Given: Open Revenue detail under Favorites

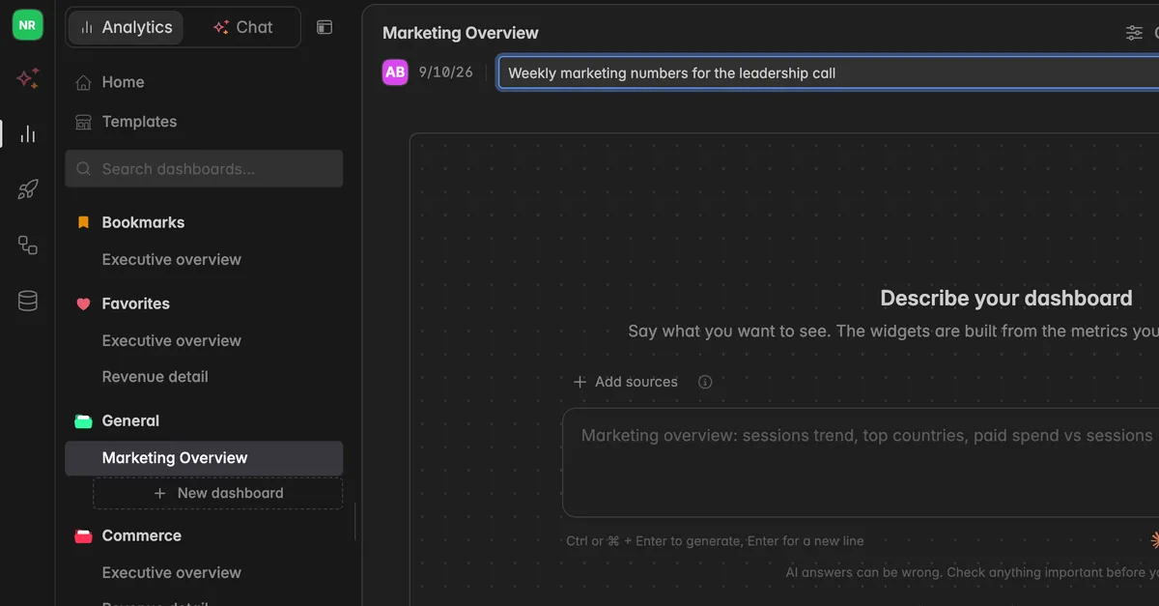Looking at the screenshot, I should 155,377.
